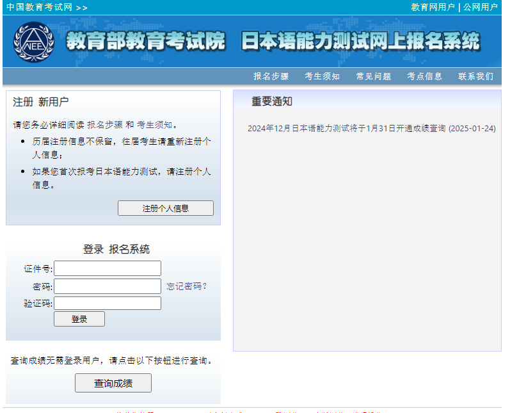
Task: Switch to 教育网用户 access
Action: [x=433, y=8]
